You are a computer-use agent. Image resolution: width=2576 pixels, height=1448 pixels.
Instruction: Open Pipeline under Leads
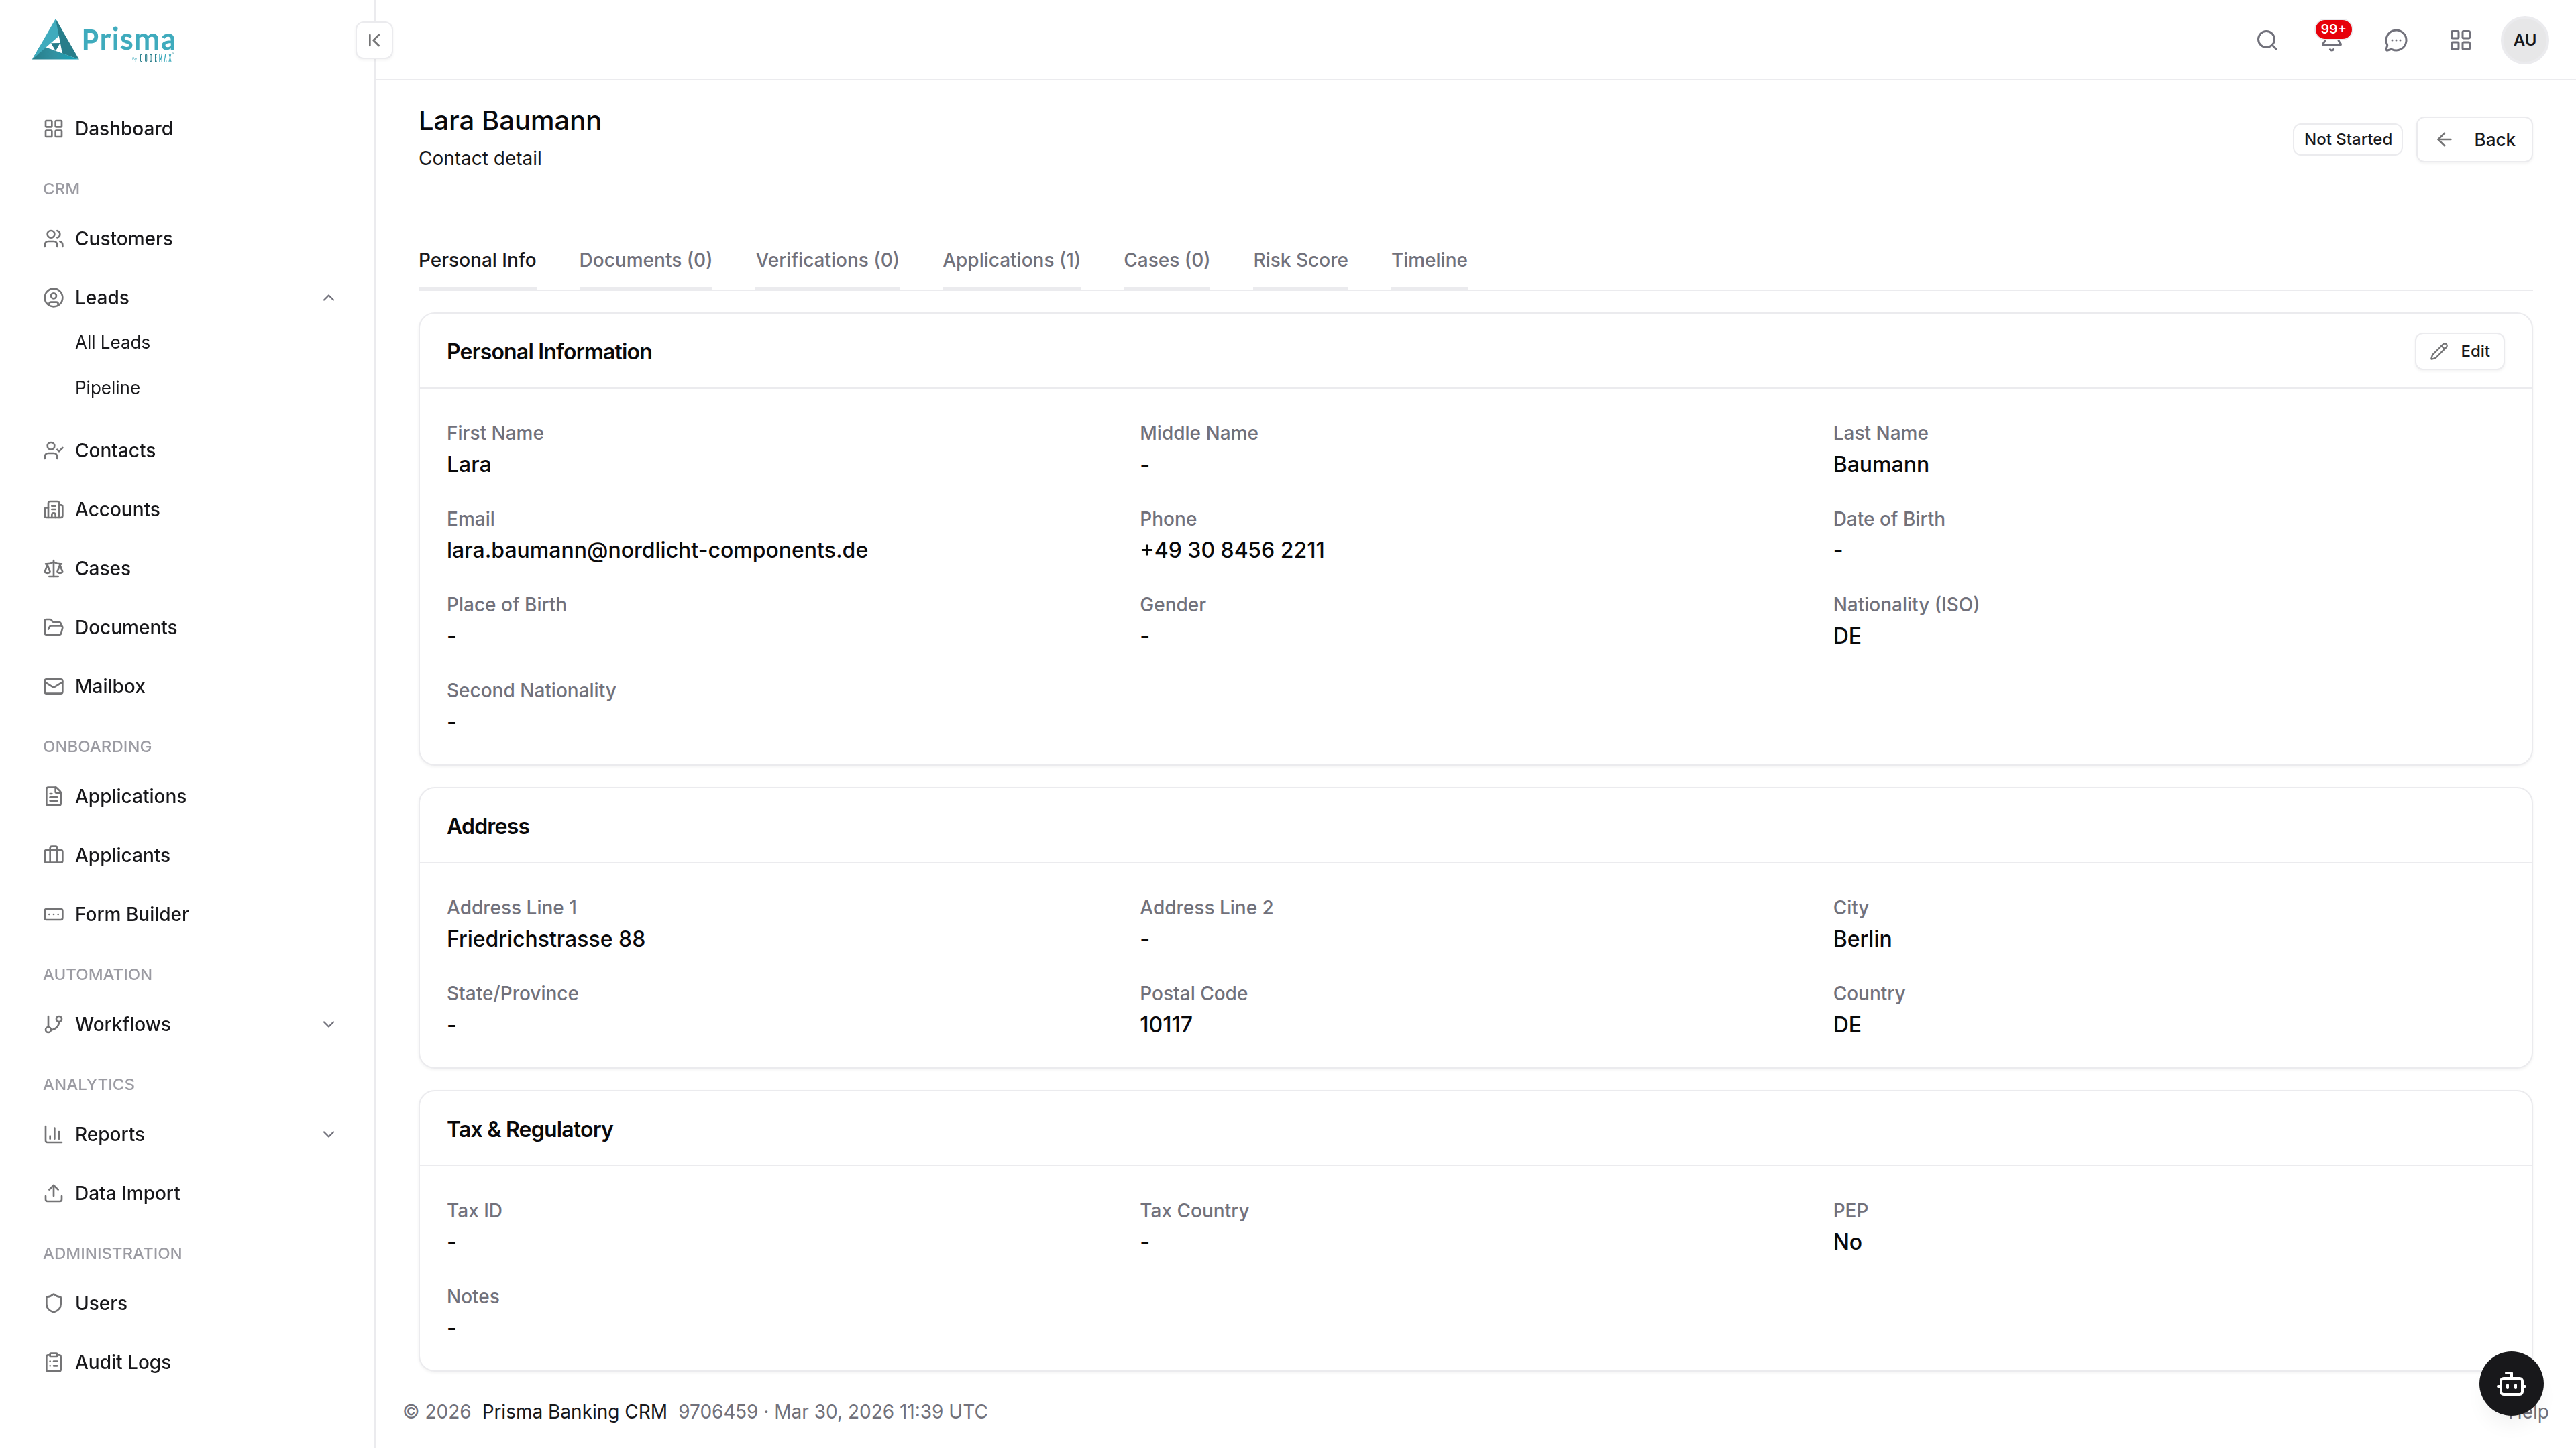[x=107, y=387]
